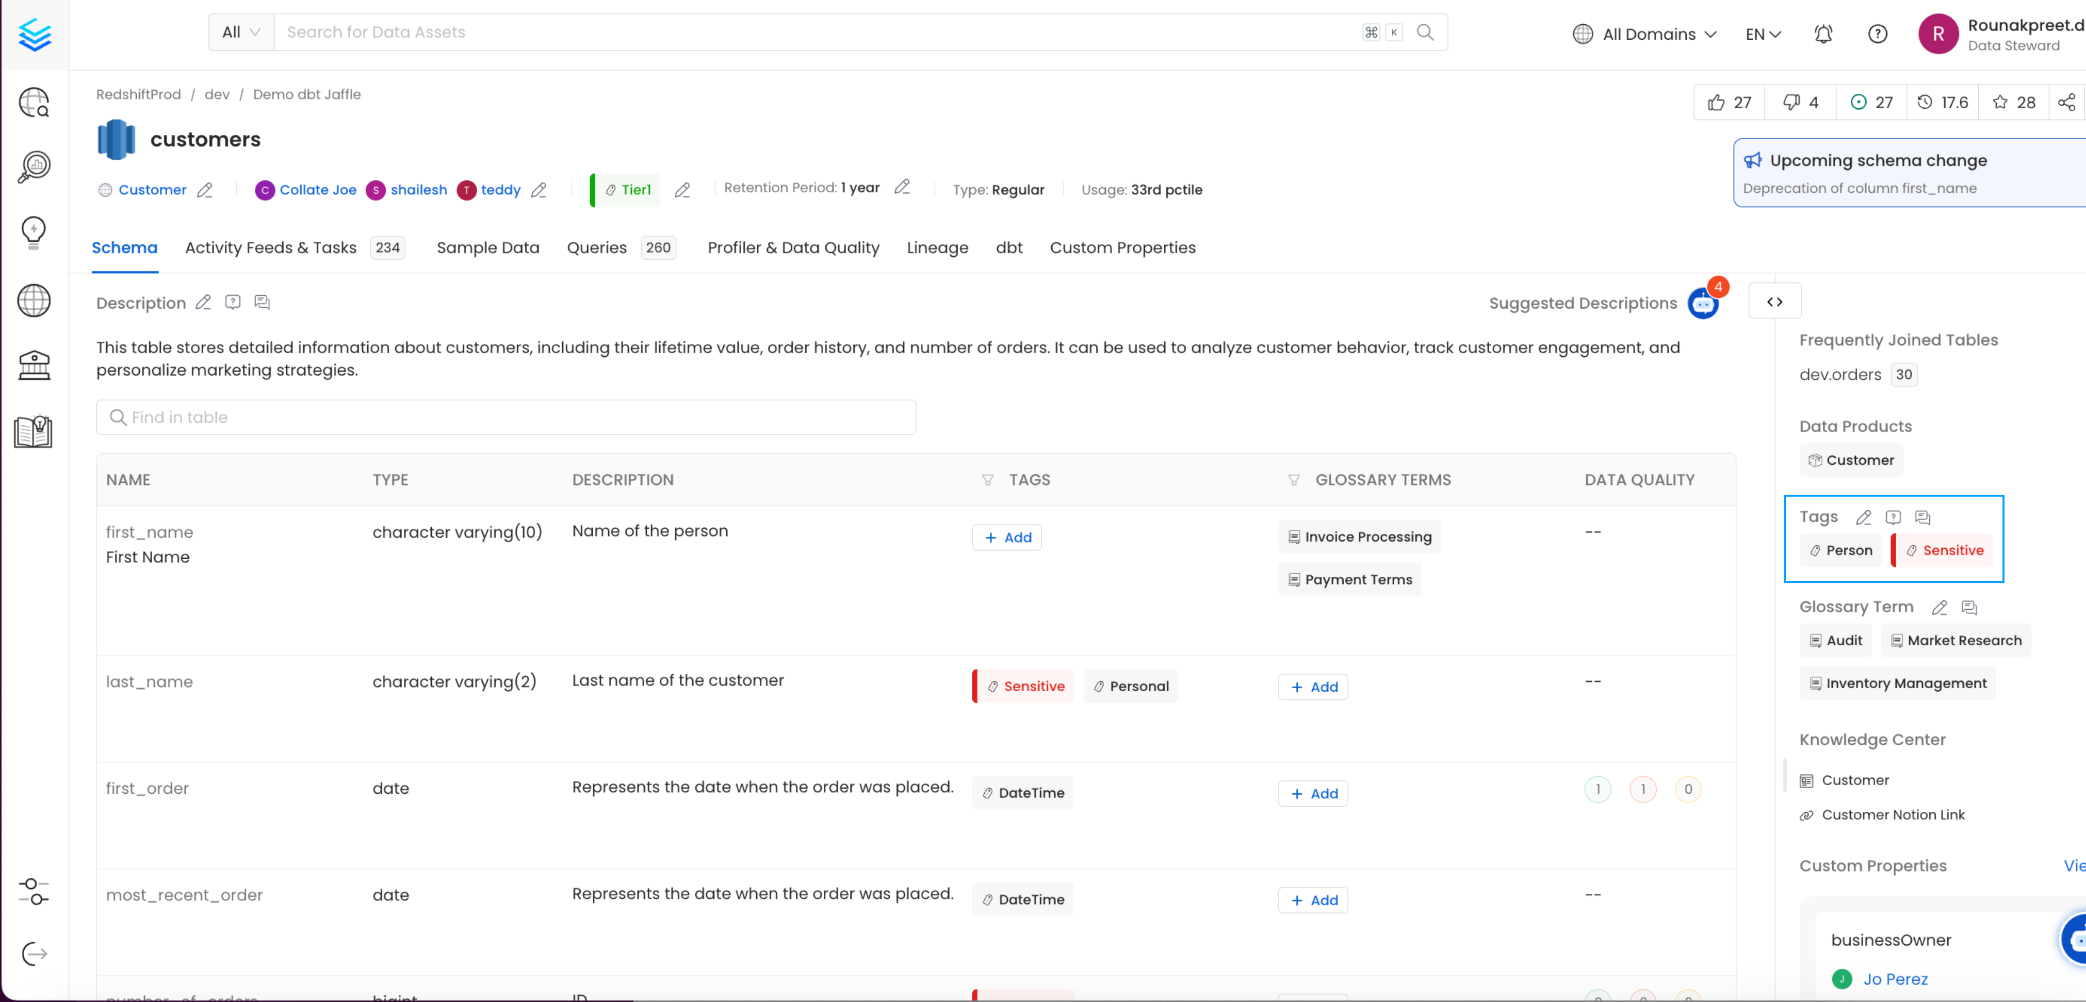Add a glossary term for last_name

(1313, 687)
